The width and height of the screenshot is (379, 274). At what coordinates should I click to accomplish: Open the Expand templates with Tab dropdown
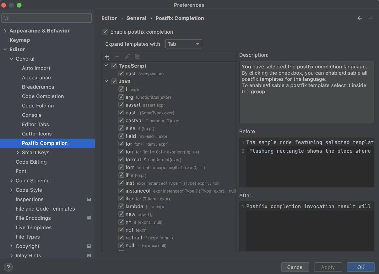coord(184,44)
